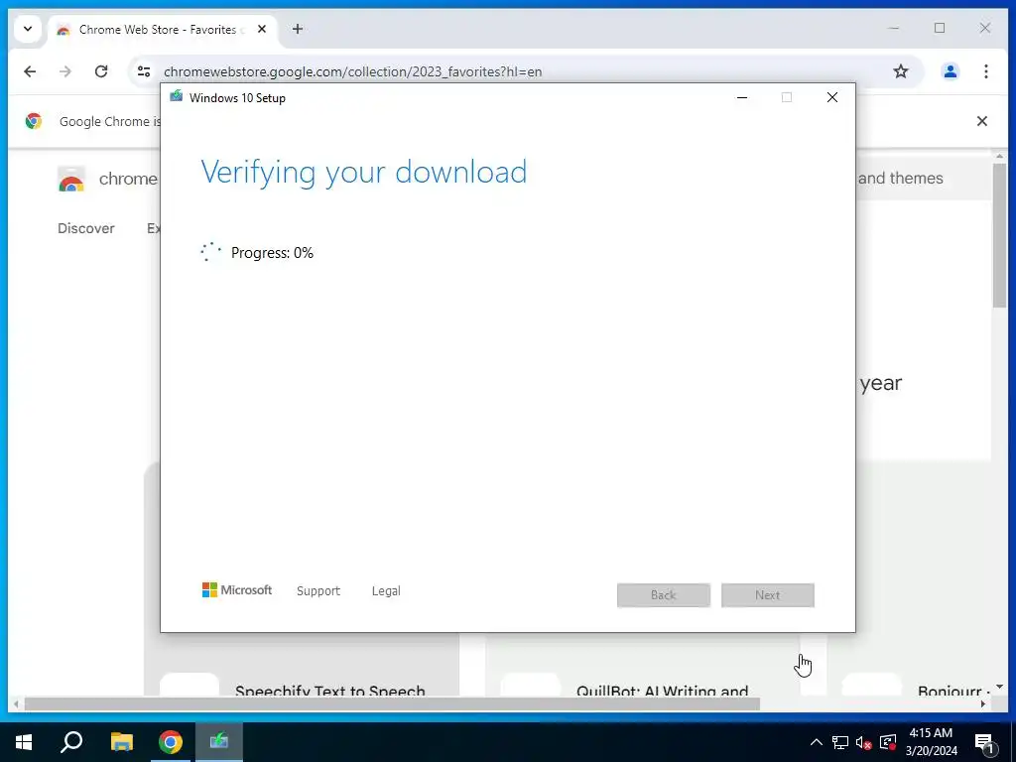Open File Explorer from taskbar
1016x762 pixels.
pyautogui.click(x=121, y=742)
